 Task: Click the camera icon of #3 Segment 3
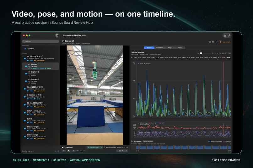click(26, 81)
